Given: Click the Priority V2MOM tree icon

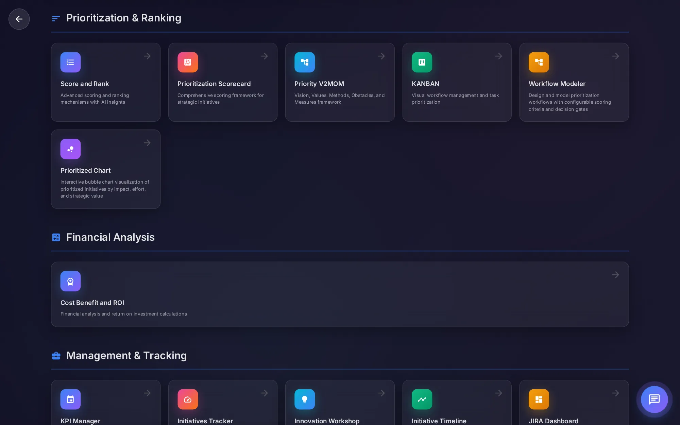Looking at the screenshot, I should [305, 62].
